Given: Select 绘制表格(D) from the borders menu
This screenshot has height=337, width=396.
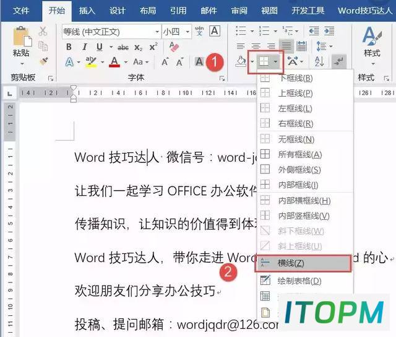Looking at the screenshot, I should [305, 281].
